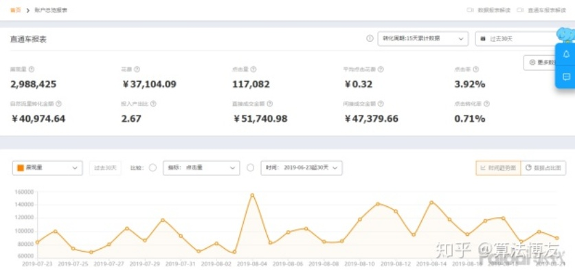Screen dimensions: 575x275
Task: Open the help icon next to 展现量 metric
Action: point(32,69)
